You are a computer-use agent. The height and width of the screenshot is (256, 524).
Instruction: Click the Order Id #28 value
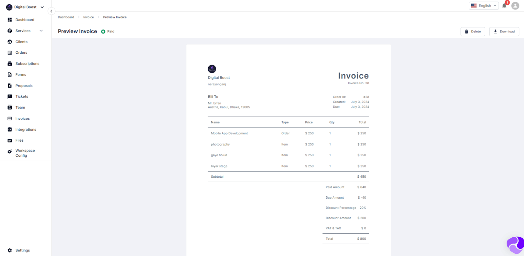pyautogui.click(x=366, y=97)
